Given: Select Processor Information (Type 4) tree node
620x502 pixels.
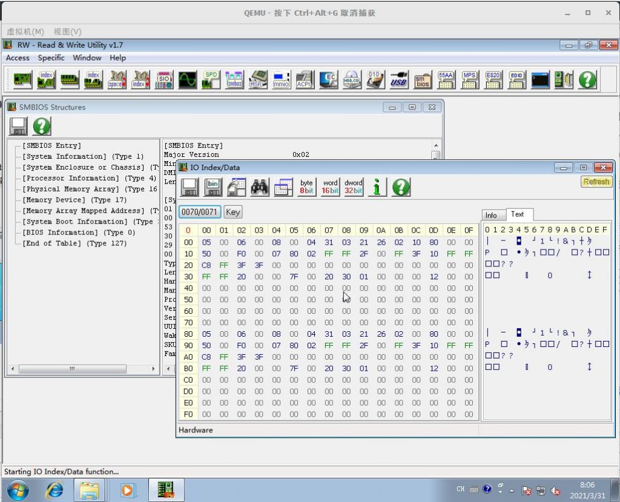Looking at the screenshot, I should 89,179.
